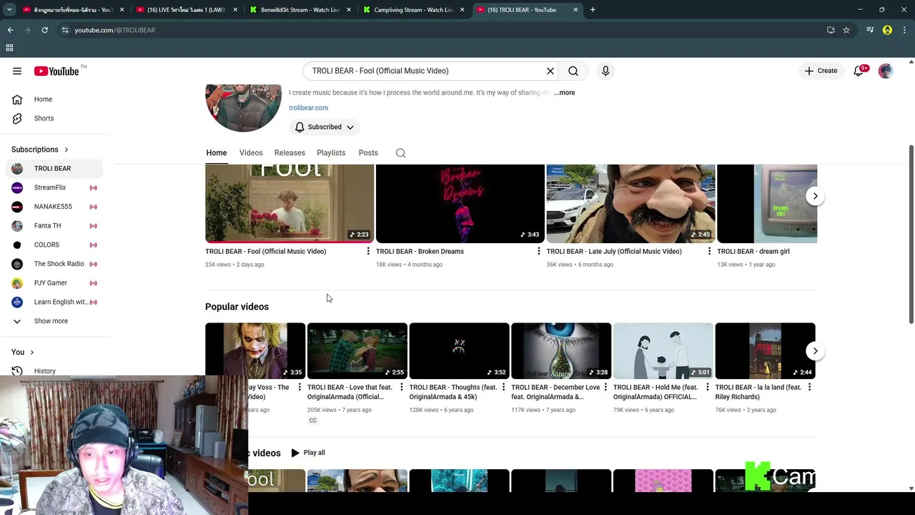Click the magnifier search button
Screen dimensions: 915x515
click(573, 71)
